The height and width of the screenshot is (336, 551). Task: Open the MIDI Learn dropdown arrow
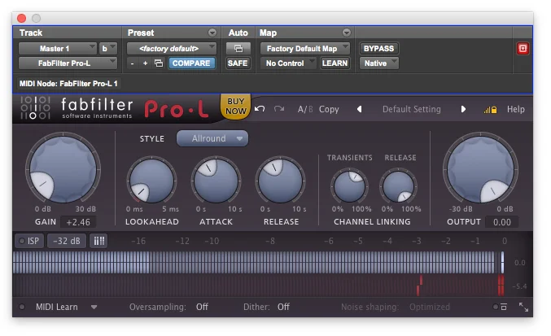(x=94, y=308)
